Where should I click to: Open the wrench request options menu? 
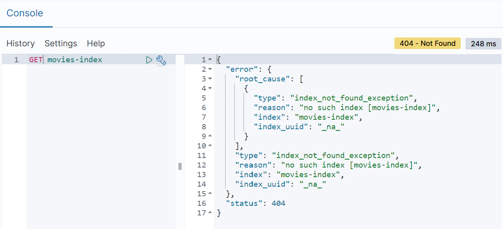[161, 60]
